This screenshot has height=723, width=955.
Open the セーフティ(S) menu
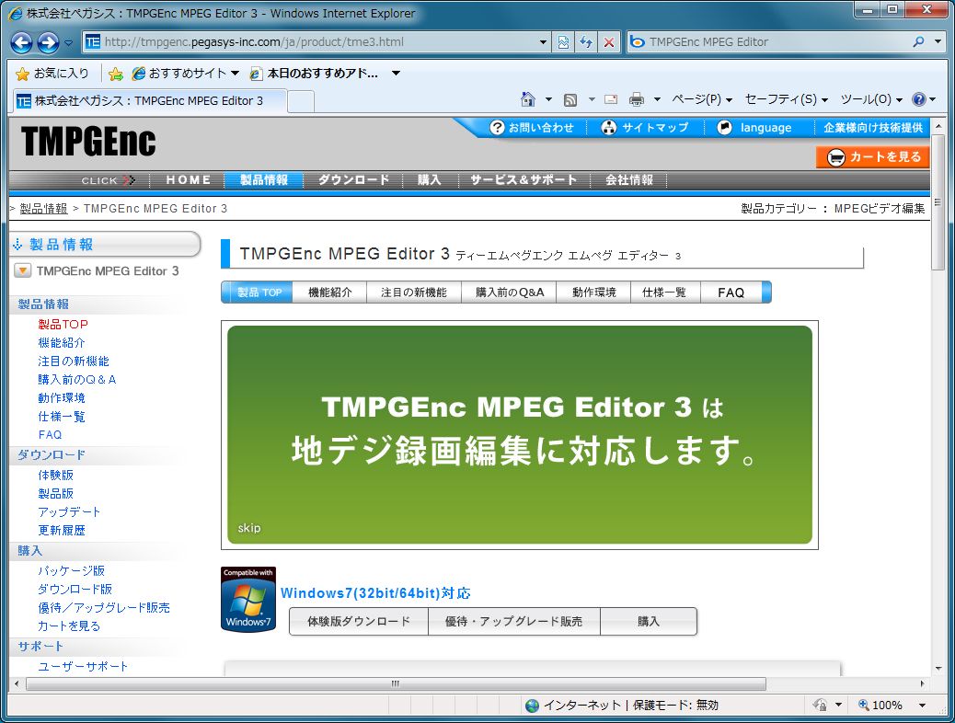coord(787,99)
